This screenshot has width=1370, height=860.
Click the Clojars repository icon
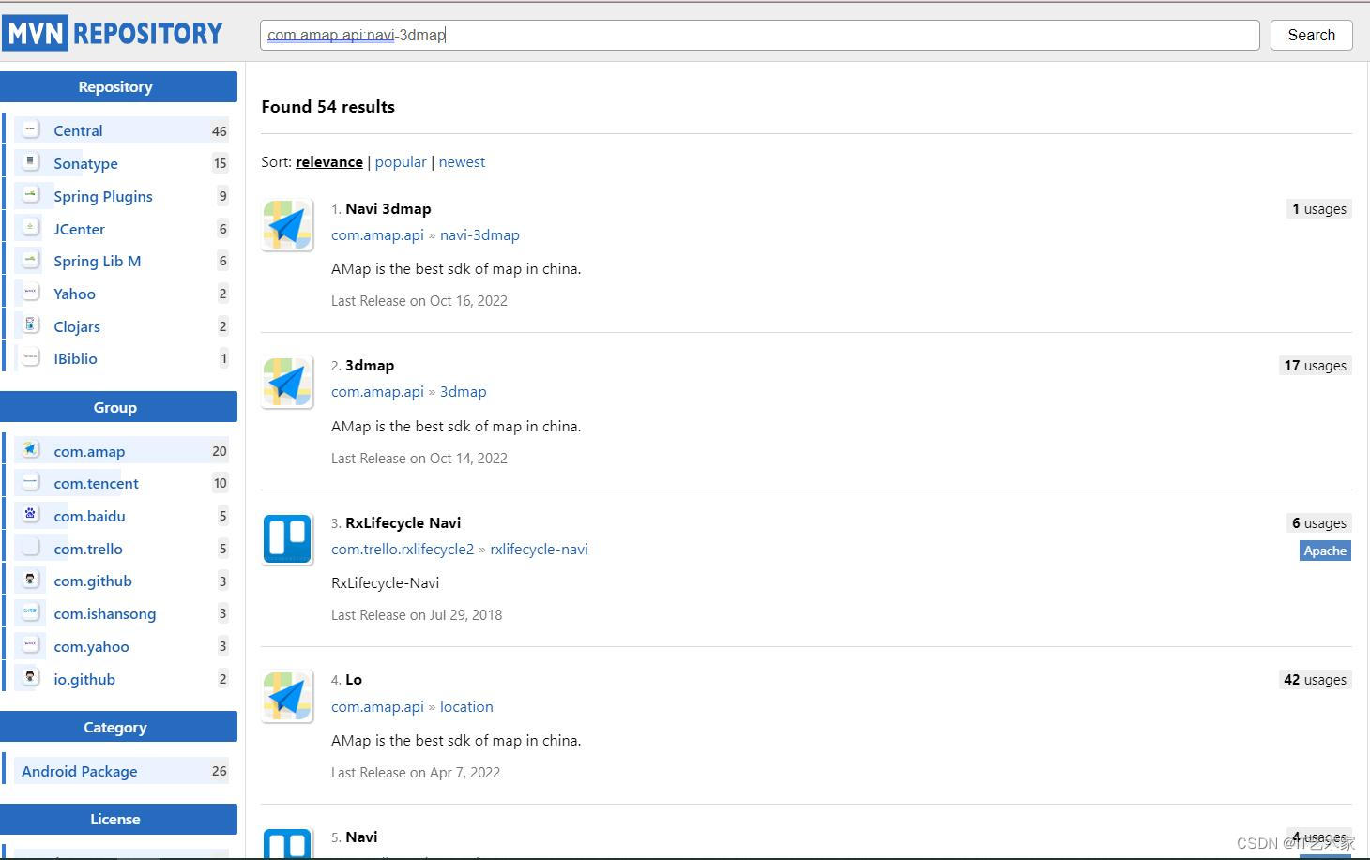click(30, 325)
